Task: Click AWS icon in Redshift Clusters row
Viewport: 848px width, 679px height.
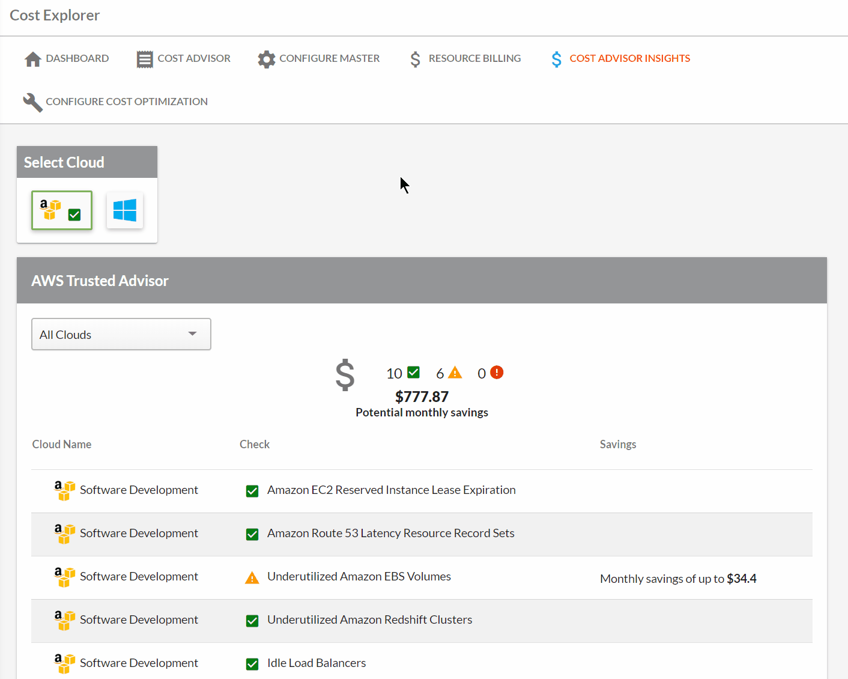Action: pos(64,620)
